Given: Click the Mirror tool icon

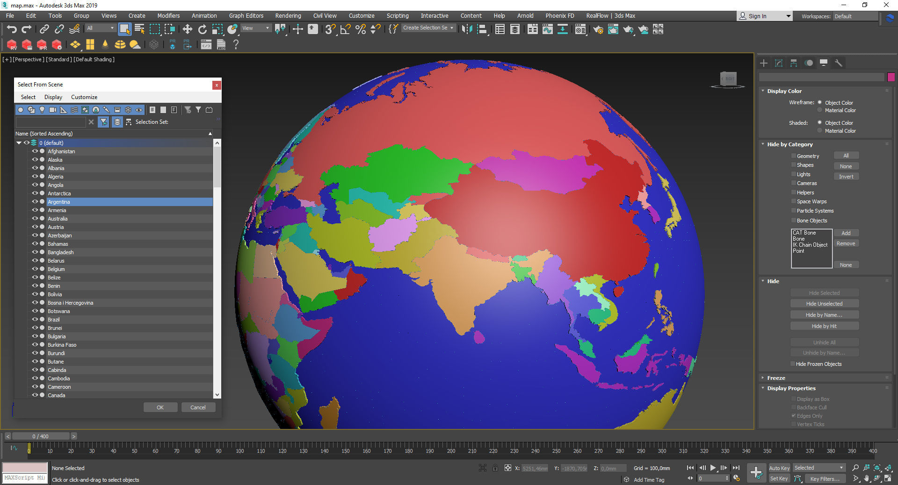Looking at the screenshot, I should click(x=467, y=29).
